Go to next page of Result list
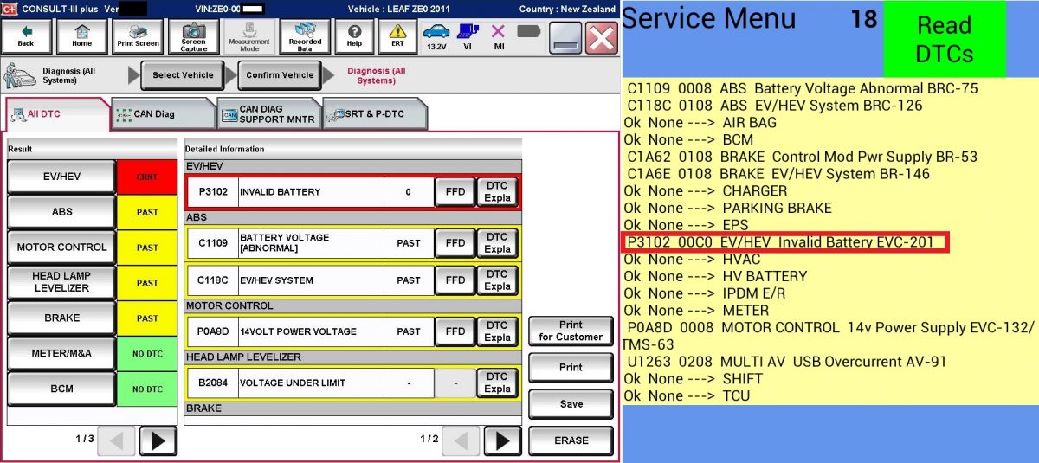The height and width of the screenshot is (463, 1039). click(158, 440)
